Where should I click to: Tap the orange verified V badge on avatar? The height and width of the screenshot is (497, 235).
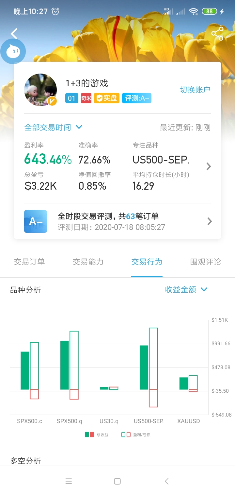pyautogui.click(x=52, y=101)
